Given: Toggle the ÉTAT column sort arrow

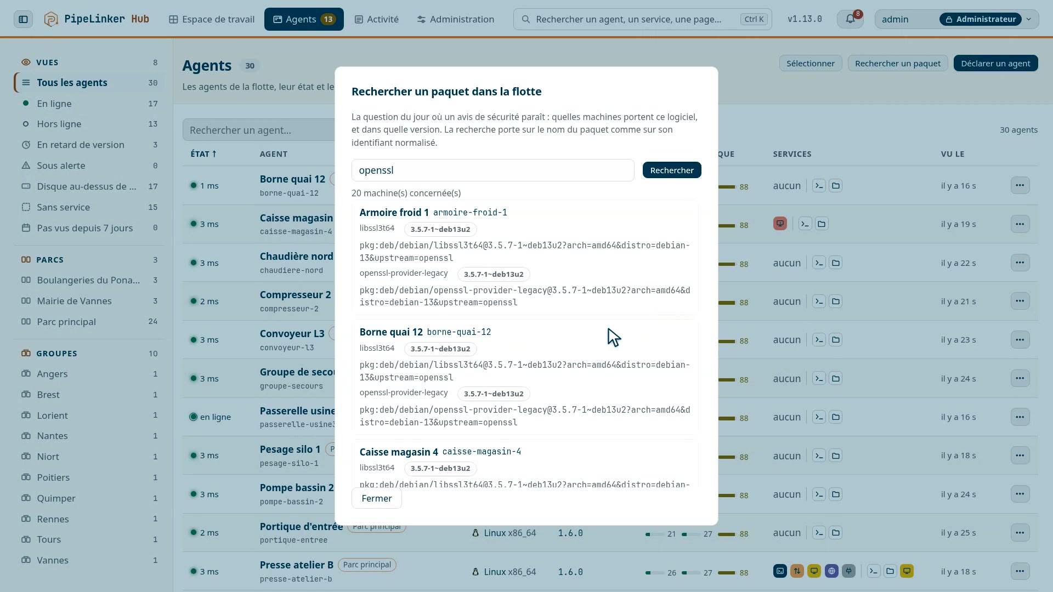Looking at the screenshot, I should (x=214, y=154).
